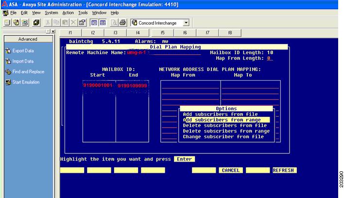Close the Advanced side panel
Viewport: 344px width, 198px height.
click(x=53, y=32)
